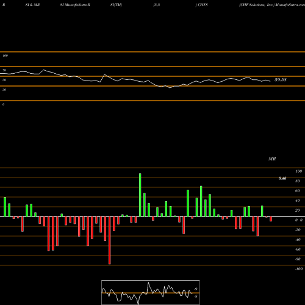This screenshot has height=305, width=305.
Task: Click the tallest green bar in MR histogram
Action: (x=140, y=195)
